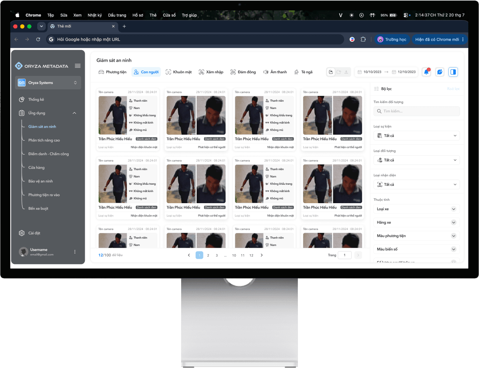The image size is (479, 368).
Task: Open Cài đặt settings
Action: 30,233
